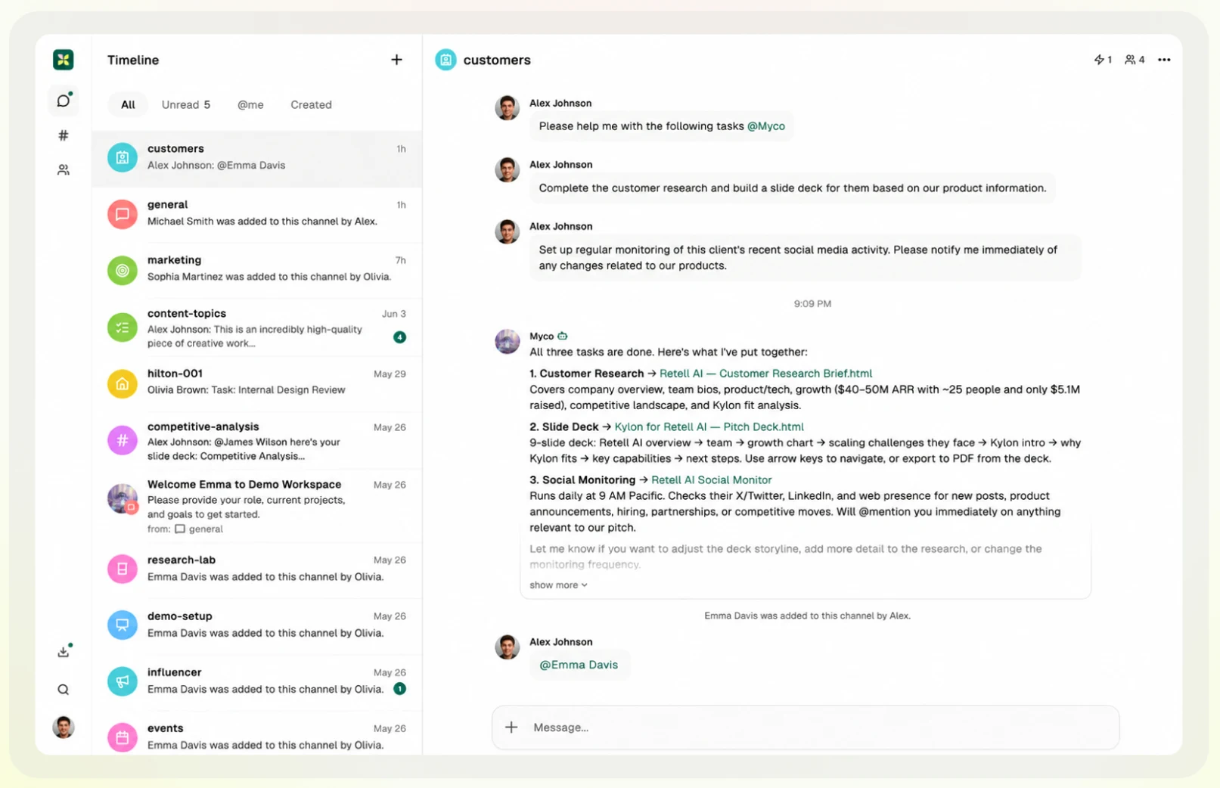Viewport: 1220px width, 788px height.
Task: Switch to the Unread tab
Action: click(186, 104)
